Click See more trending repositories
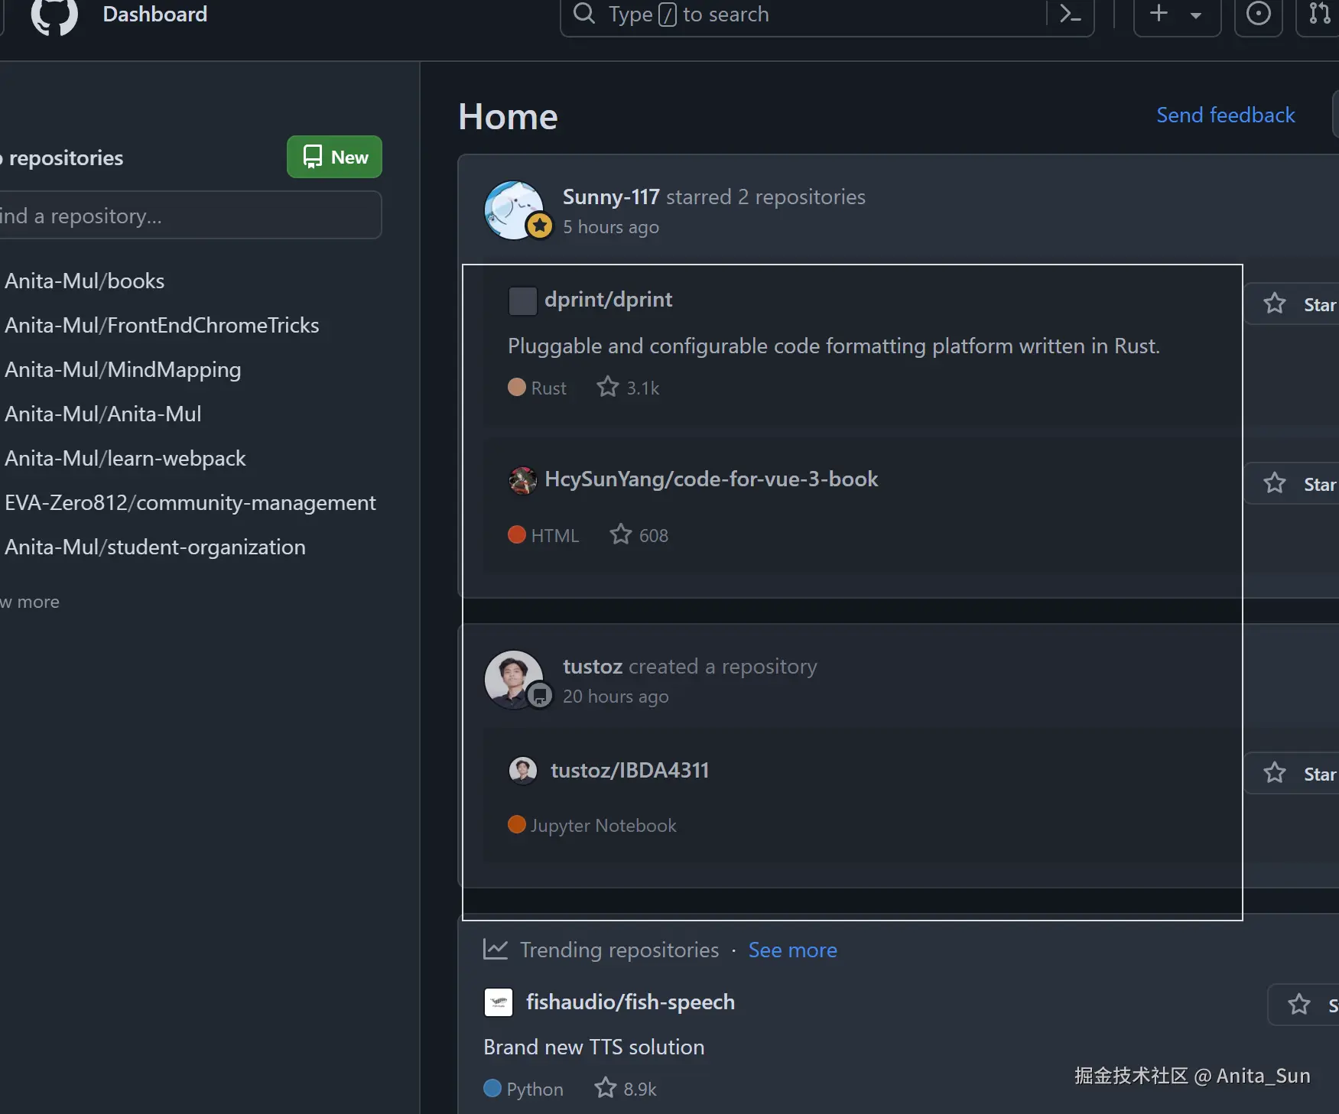The height and width of the screenshot is (1114, 1339). pos(793,950)
